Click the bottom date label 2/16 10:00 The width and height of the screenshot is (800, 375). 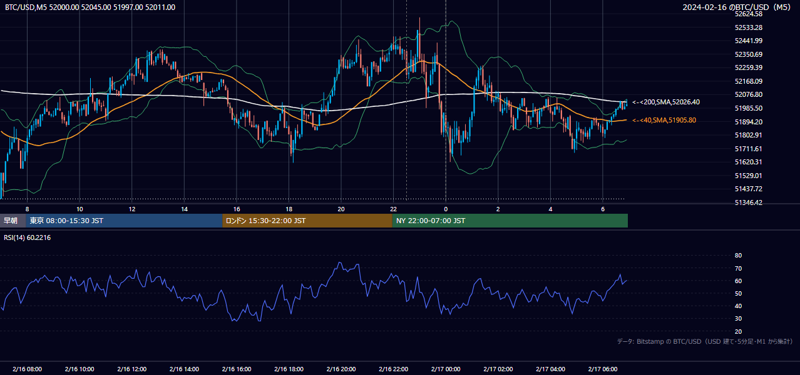click(79, 369)
